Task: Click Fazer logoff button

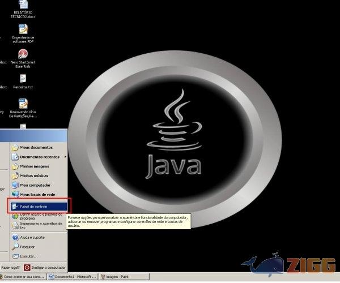Action: 10,268
